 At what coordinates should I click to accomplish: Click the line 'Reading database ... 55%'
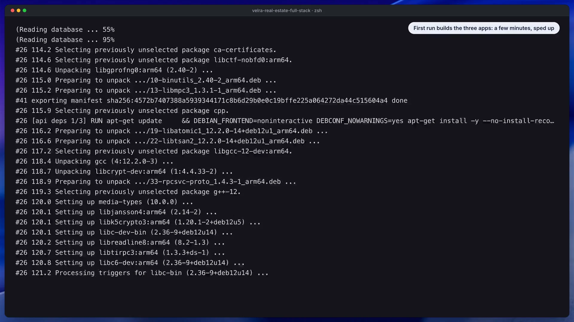65,30
